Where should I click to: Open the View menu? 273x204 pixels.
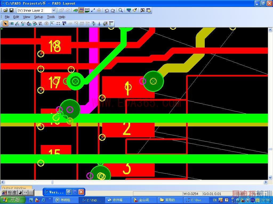pos(26,17)
